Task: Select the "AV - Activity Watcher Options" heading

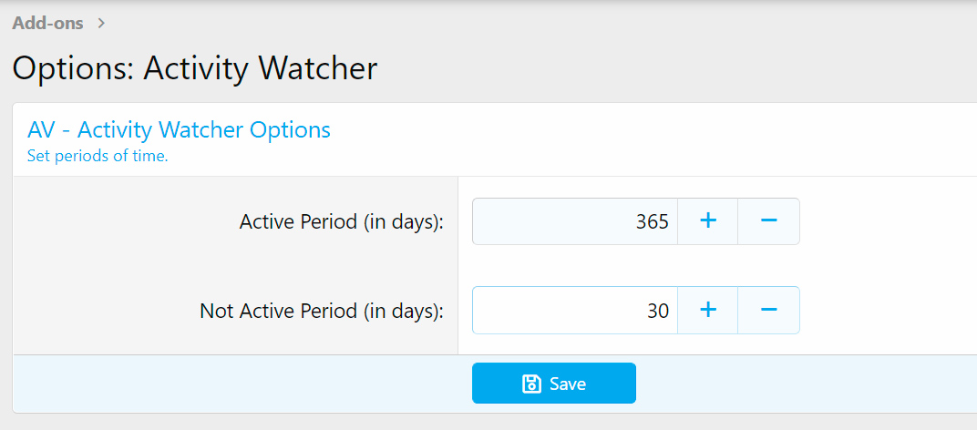Action: coord(179,129)
